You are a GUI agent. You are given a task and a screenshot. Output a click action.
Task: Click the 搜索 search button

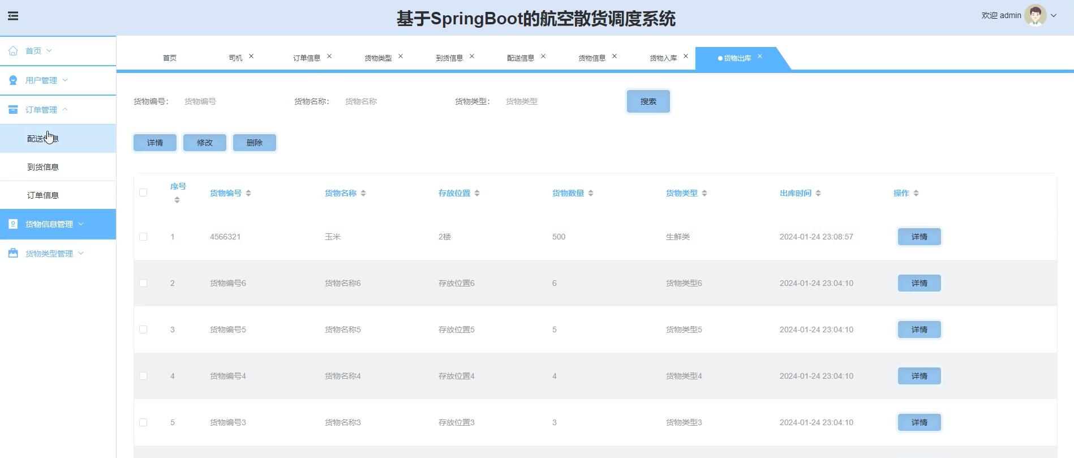(648, 101)
